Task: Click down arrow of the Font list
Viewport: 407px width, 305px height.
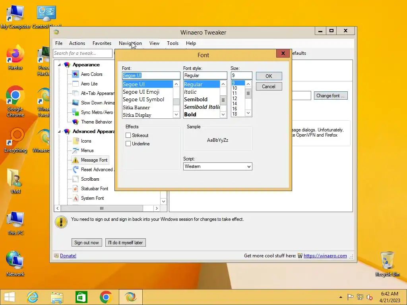Action: [x=176, y=114]
